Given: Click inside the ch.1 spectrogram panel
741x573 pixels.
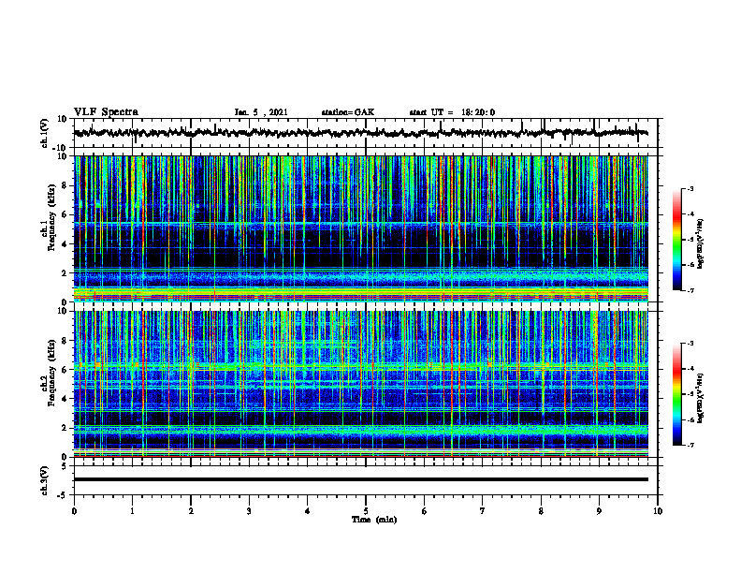Looking at the screenshot, I should click(360, 228).
